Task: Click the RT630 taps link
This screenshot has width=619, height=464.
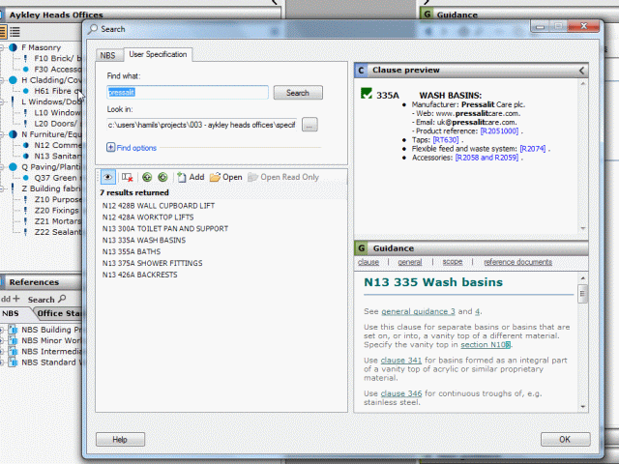Action: [x=446, y=140]
